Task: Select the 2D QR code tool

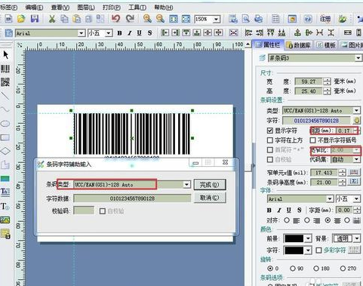Action: pos(5,82)
